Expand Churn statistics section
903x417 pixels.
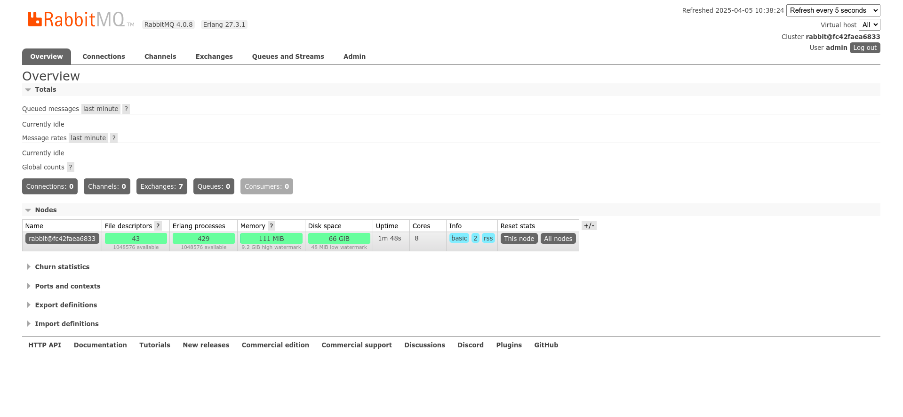(62, 267)
